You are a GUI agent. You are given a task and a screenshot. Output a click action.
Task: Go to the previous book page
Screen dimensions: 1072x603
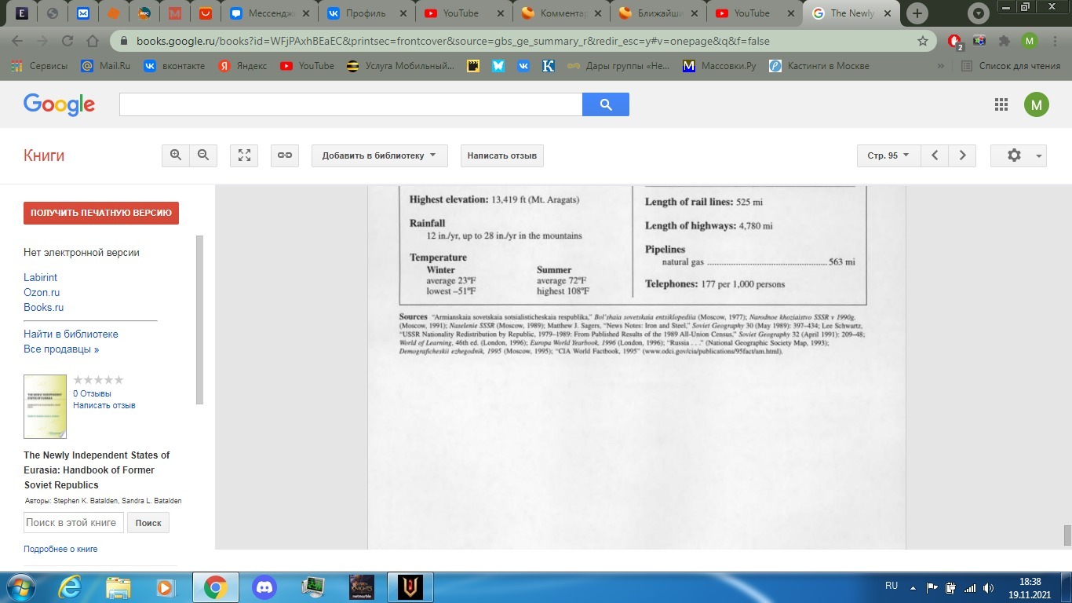pyautogui.click(x=935, y=155)
